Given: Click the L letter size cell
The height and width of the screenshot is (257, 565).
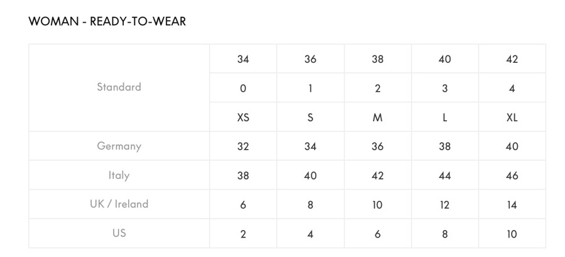Looking at the screenshot, I should coord(444,118).
